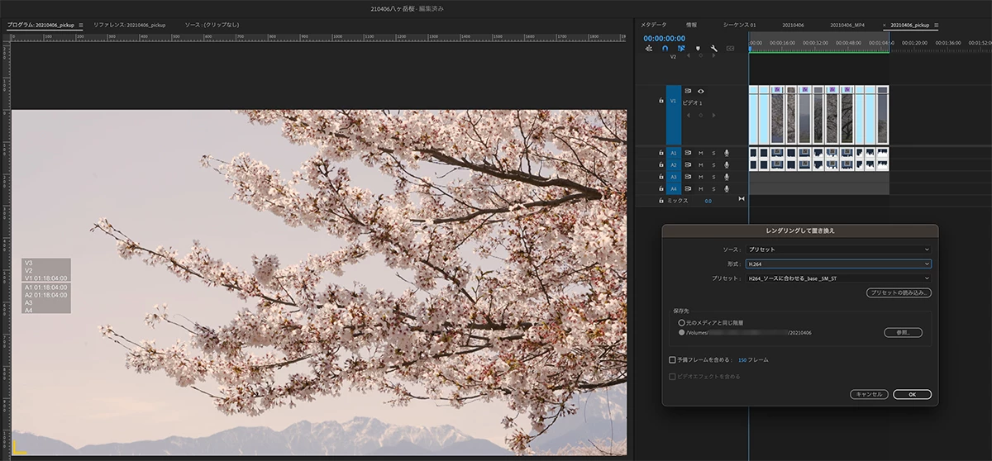
Task: Toggle the timeline snap magnet icon
Action: [665, 49]
